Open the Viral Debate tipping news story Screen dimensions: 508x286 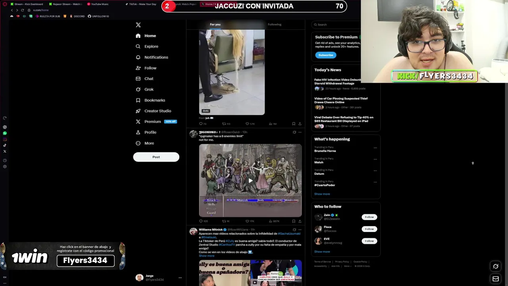[344, 119]
